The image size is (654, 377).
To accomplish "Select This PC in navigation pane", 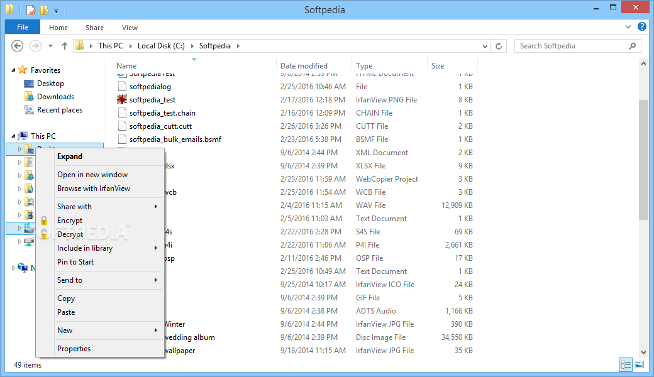I will click(x=43, y=136).
